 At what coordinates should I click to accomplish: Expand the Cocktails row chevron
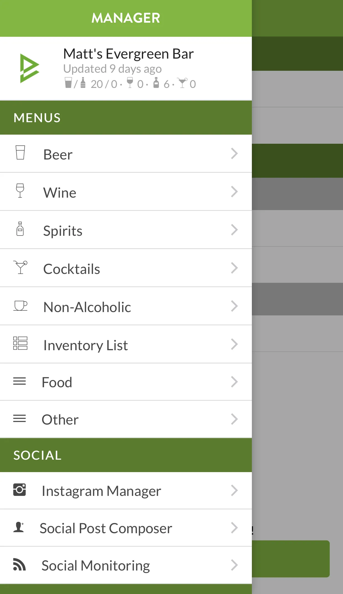click(234, 268)
